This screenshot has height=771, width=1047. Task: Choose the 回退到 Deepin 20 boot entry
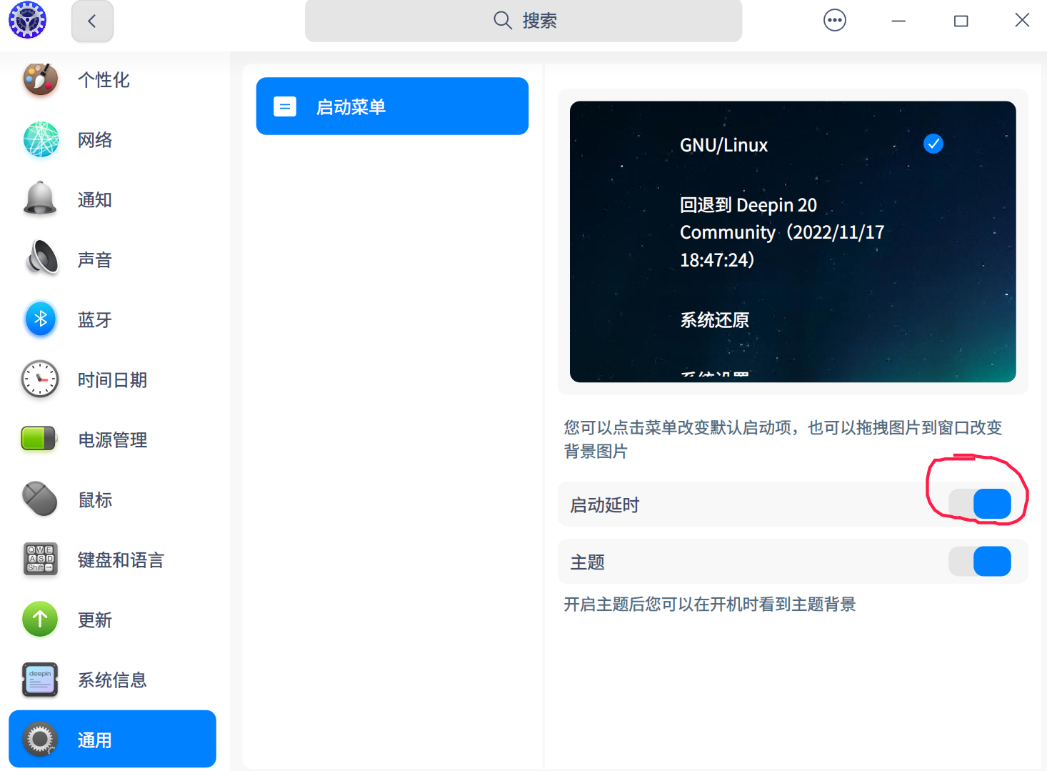coord(782,232)
